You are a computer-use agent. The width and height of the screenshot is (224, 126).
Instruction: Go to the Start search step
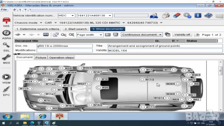(x=76, y=29)
